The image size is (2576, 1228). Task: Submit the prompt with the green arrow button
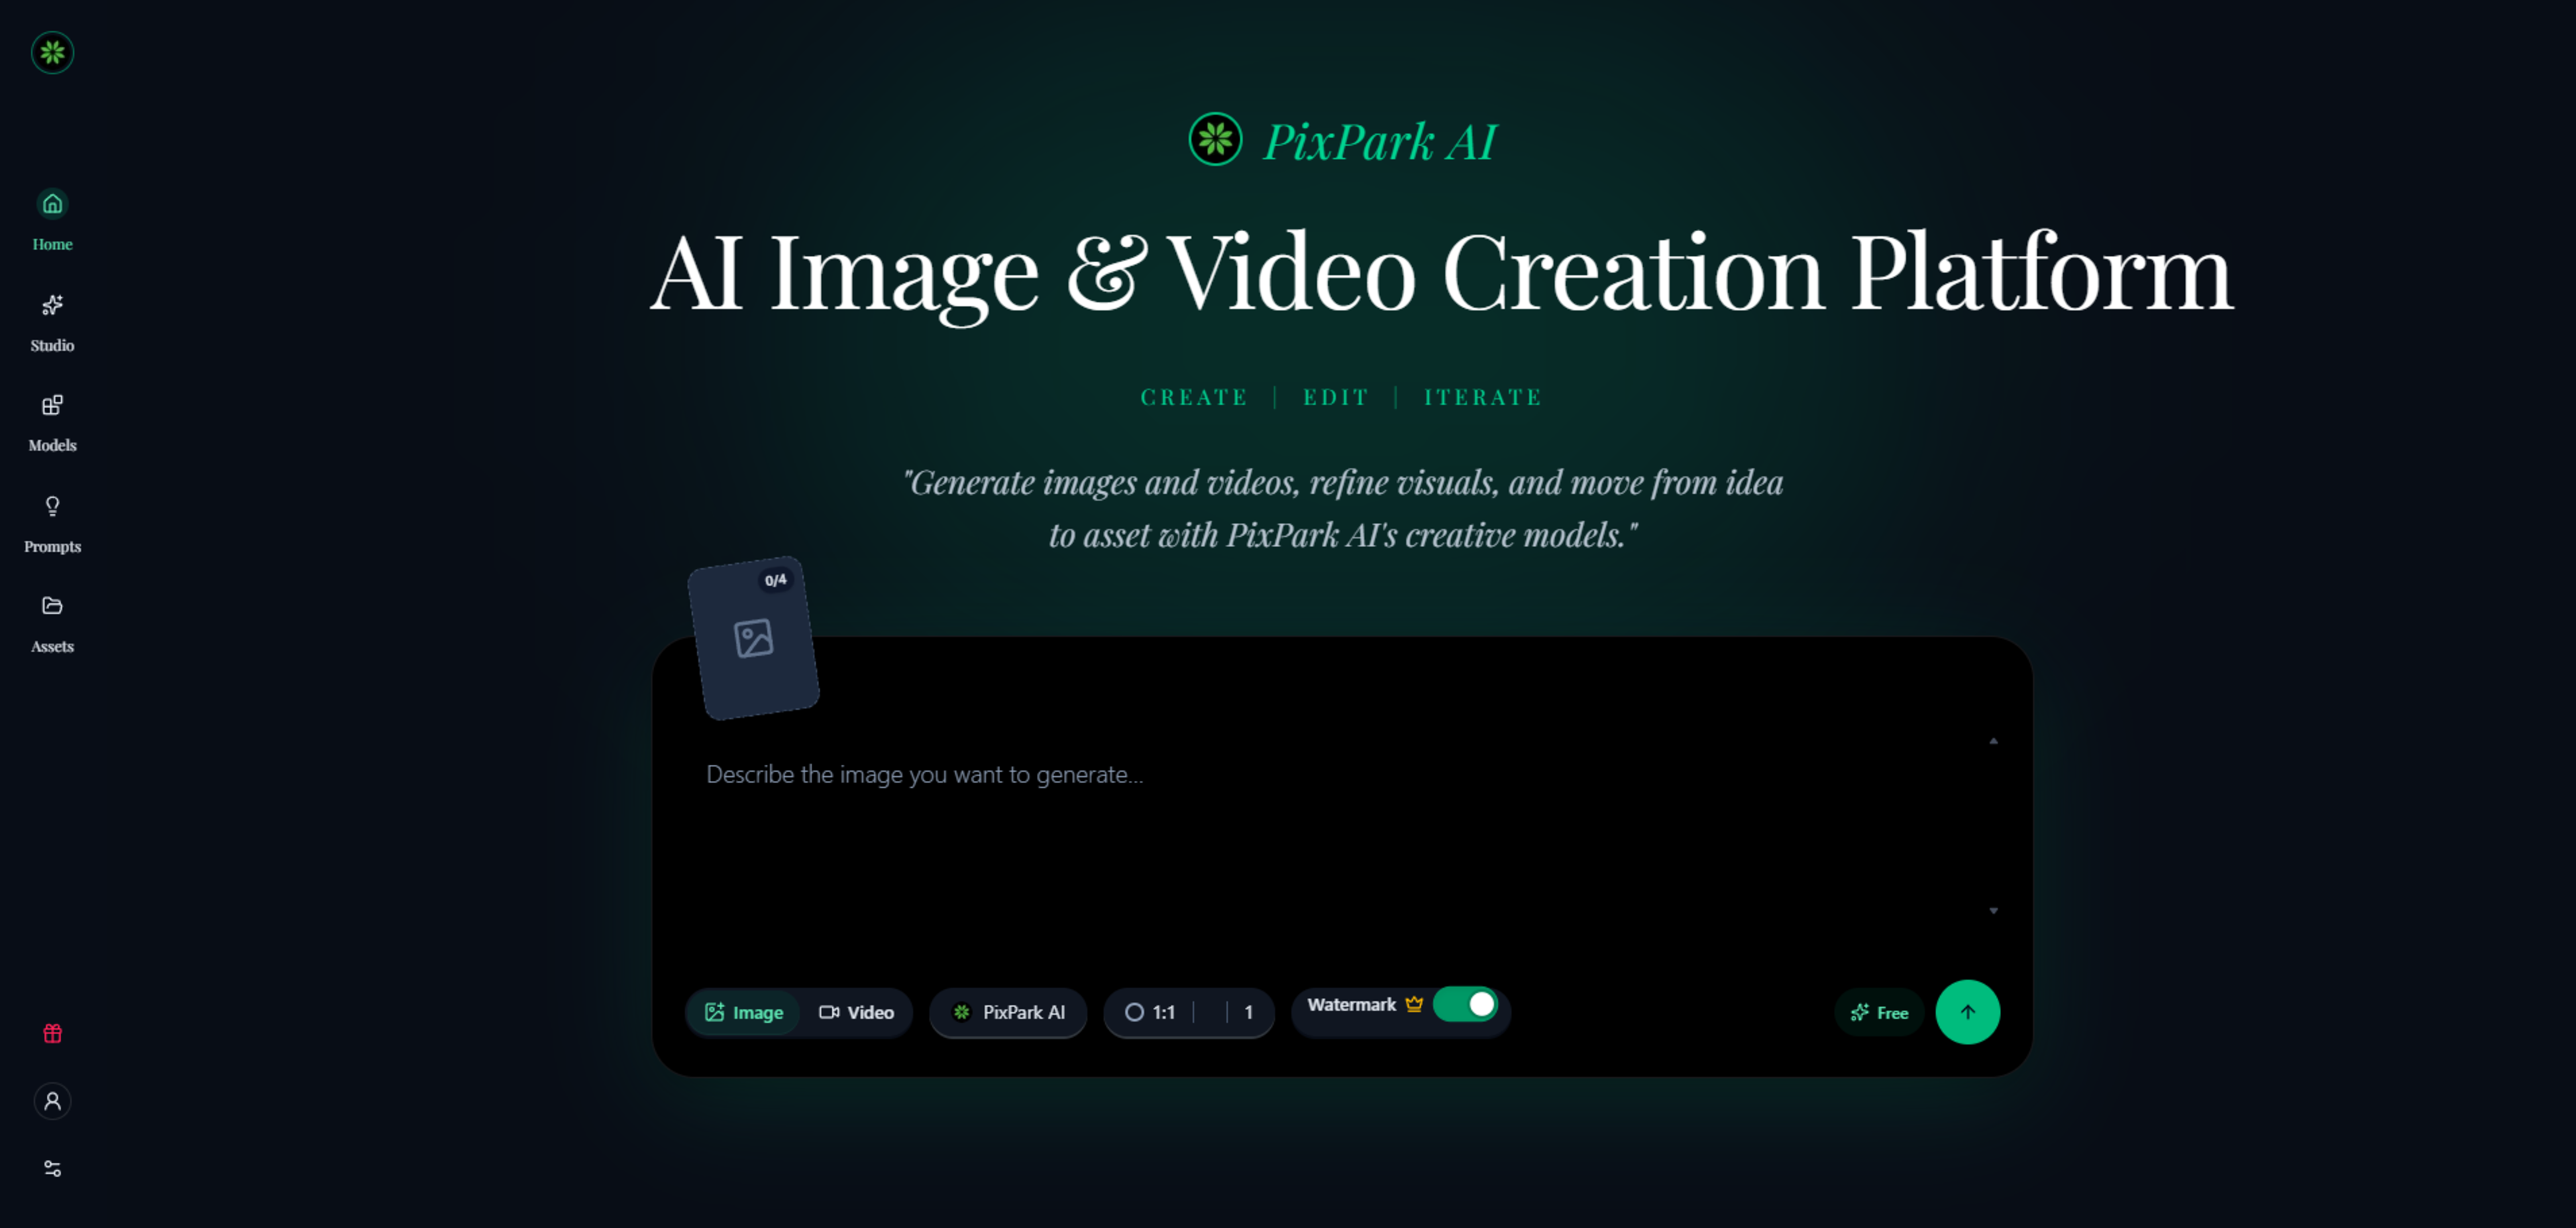pyautogui.click(x=1967, y=1012)
